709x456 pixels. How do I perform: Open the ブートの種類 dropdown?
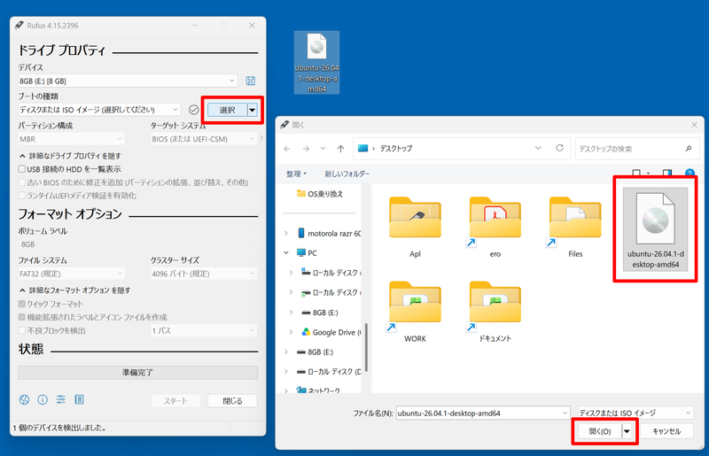[x=99, y=110]
